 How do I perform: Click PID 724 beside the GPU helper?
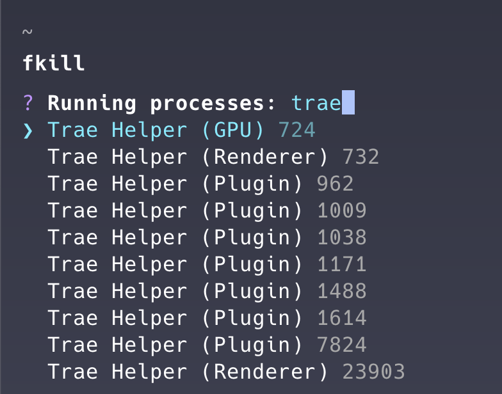296,130
